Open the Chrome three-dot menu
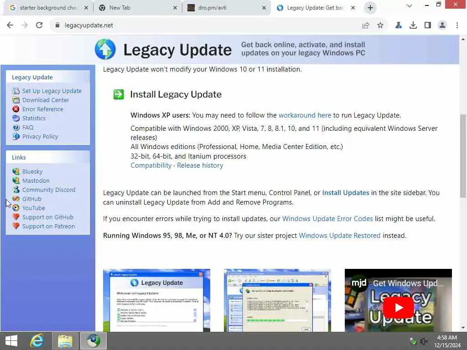The height and width of the screenshot is (350, 467). pyautogui.click(x=457, y=26)
